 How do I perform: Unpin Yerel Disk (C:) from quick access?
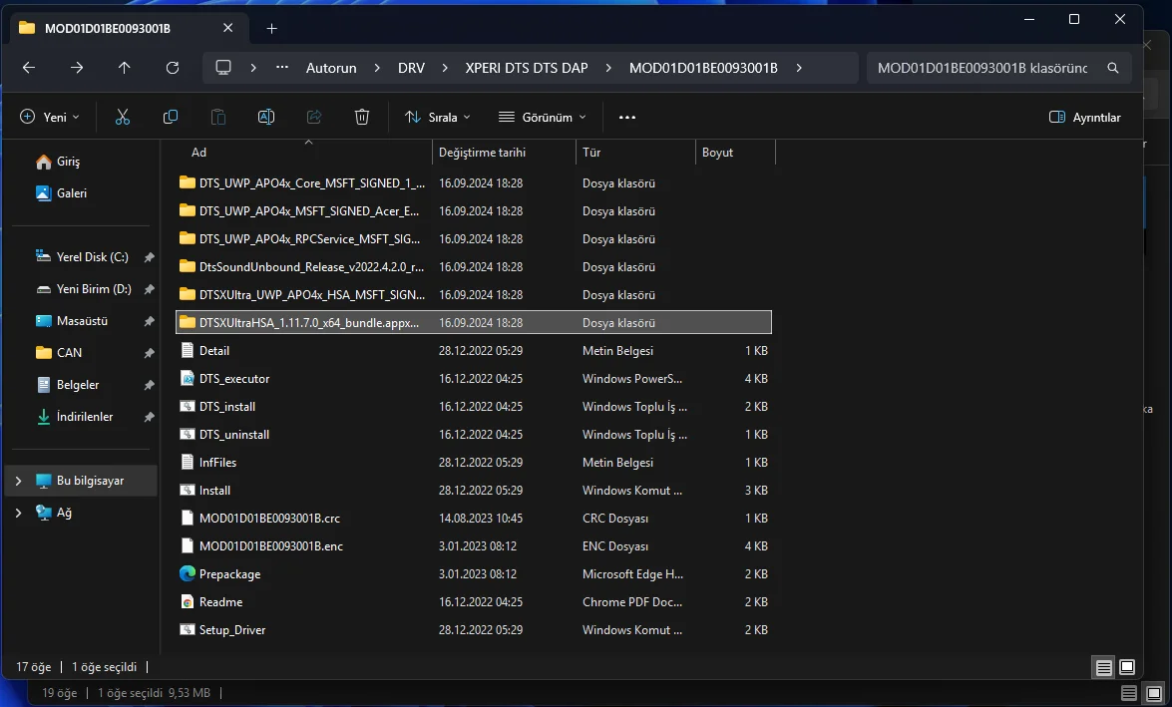click(149, 257)
